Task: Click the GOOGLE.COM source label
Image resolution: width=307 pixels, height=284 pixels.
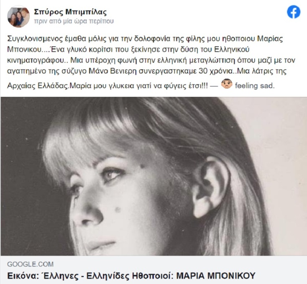Action: (31, 264)
